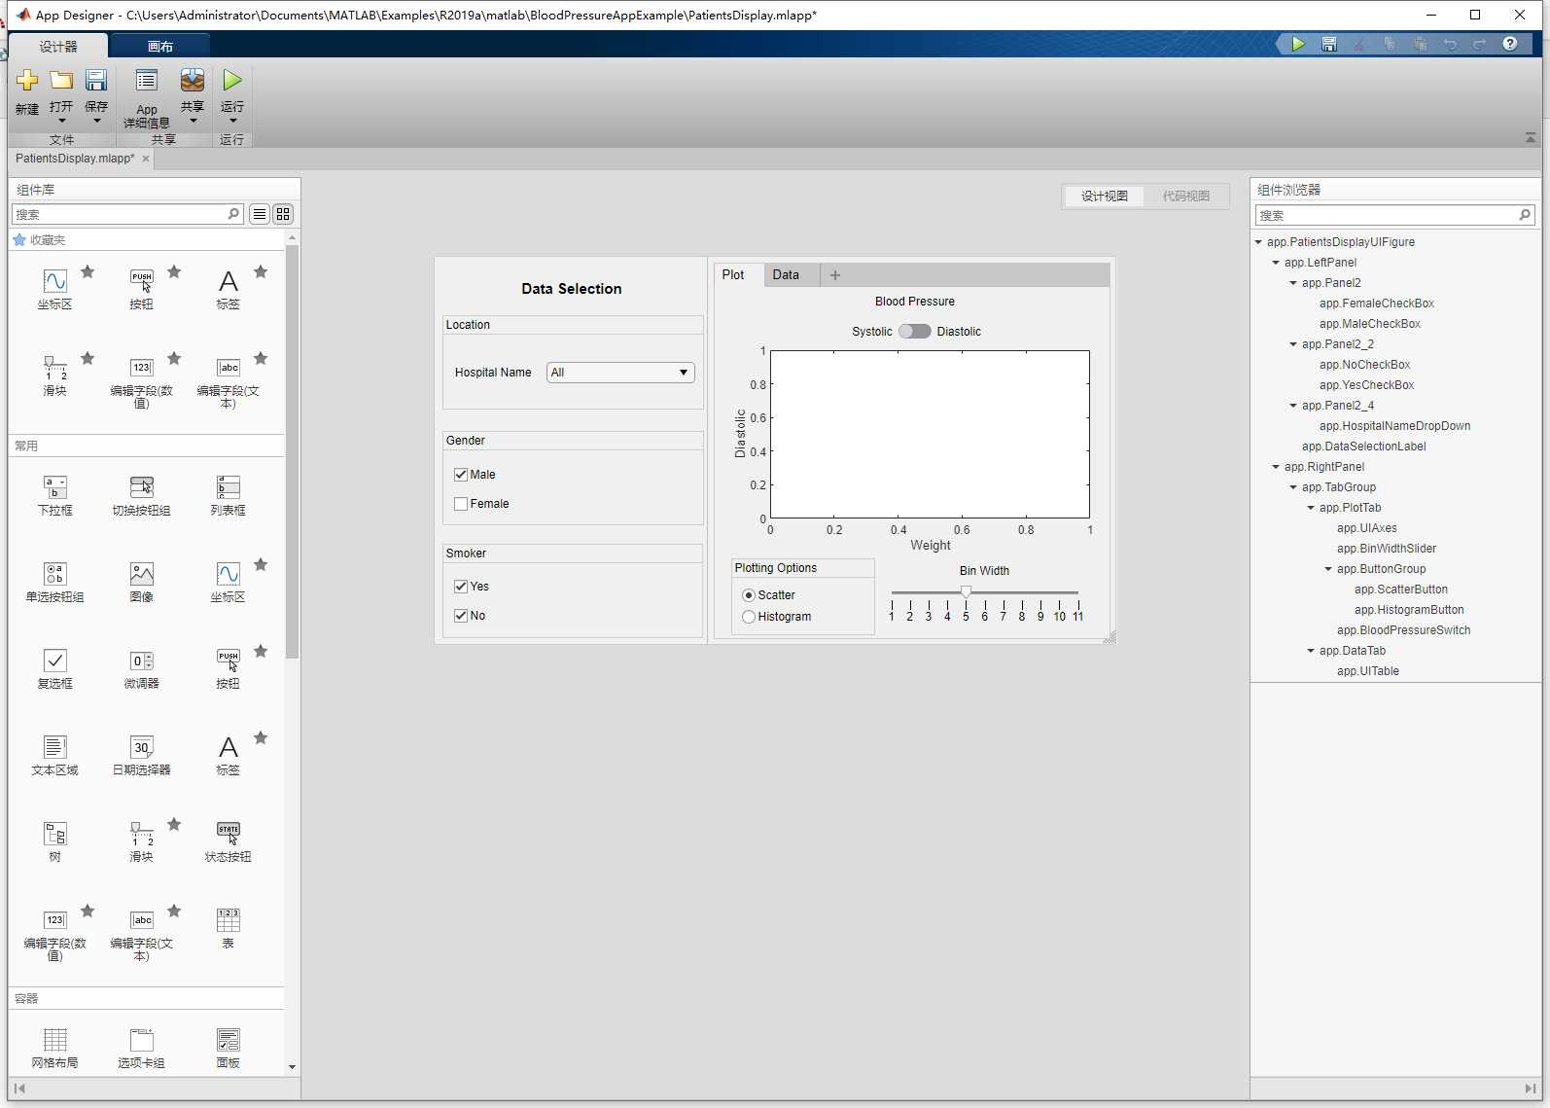This screenshot has width=1550, height=1108.
Task: Check the Female checkbox
Action: (461, 504)
